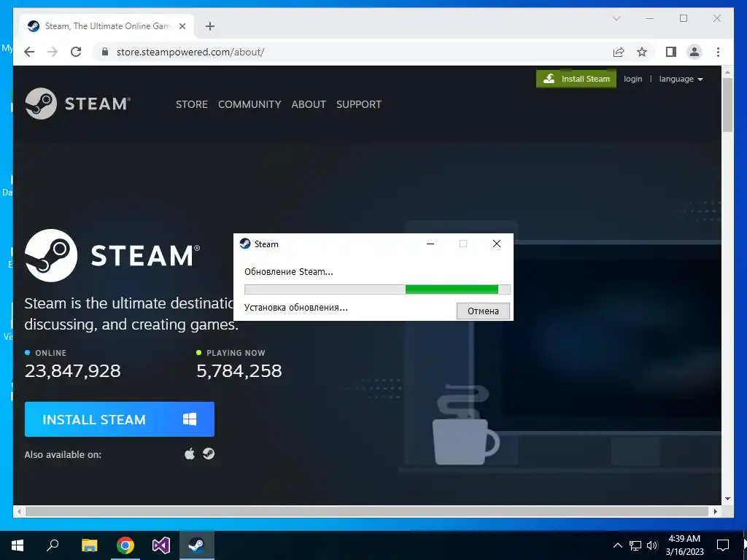
Task: View site info via the lock icon
Action: pos(105,52)
